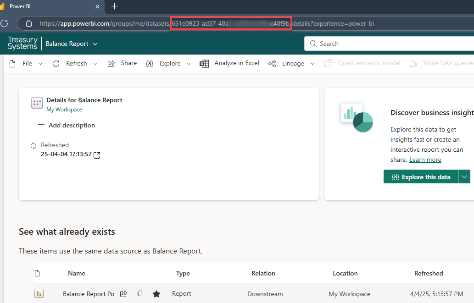Screen dimensions: 474x303
Task: Open refresh history via external link icon
Action: [97, 155]
